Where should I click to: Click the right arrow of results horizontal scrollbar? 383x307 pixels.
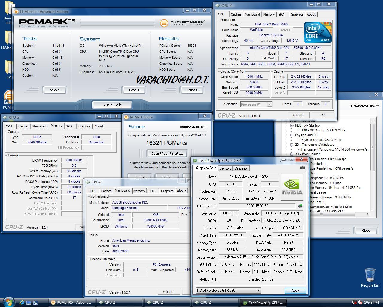368,214
